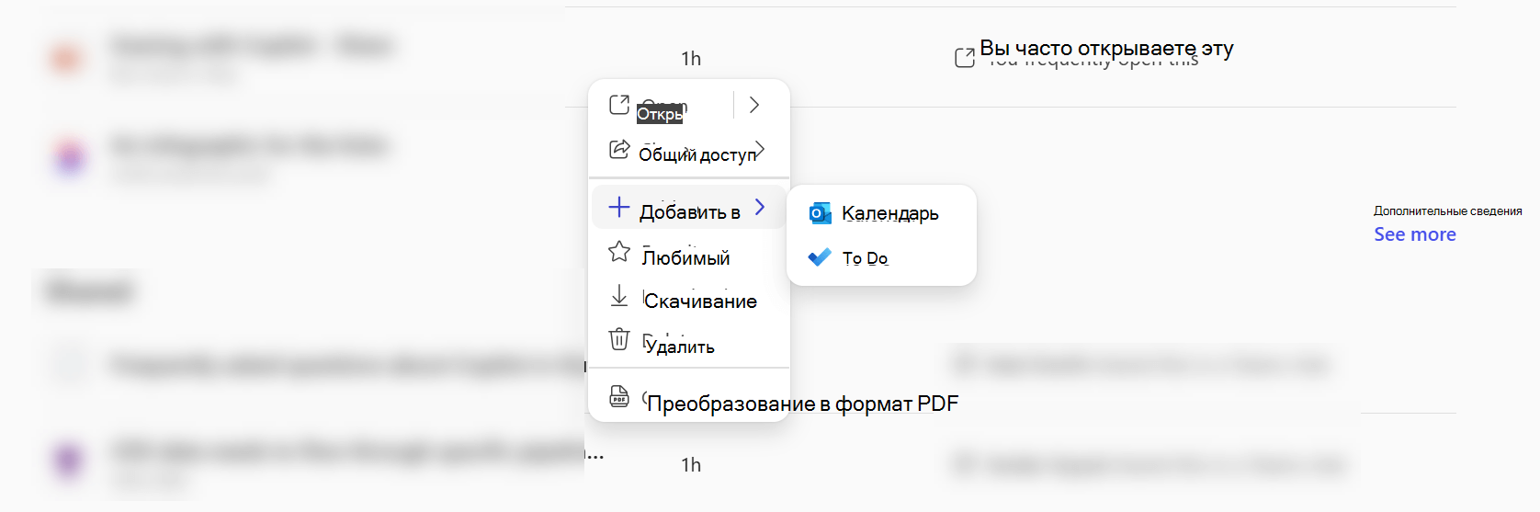Click the download arrow icon
The image size is (1540, 512).
click(x=619, y=296)
